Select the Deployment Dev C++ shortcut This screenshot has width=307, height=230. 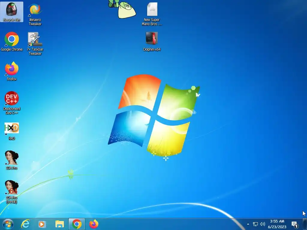(x=12, y=103)
